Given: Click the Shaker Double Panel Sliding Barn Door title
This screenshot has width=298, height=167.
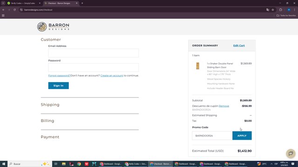Looking at the screenshot, I should pyautogui.click(x=220, y=65).
